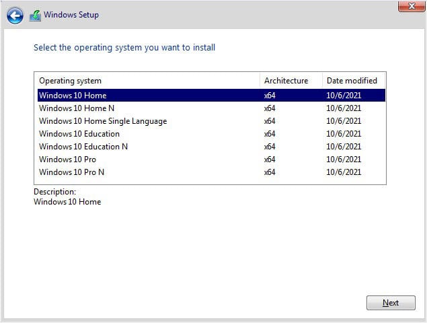Select Windows 10 Home Single Language
427x323 pixels.
(103, 121)
